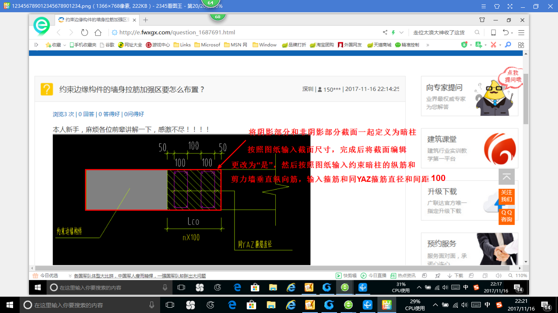Open the Links bookmark folder
This screenshot has width=558, height=313.
pos(182,45)
